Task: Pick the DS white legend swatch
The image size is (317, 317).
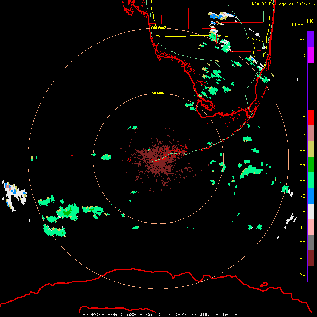Action: (311, 211)
